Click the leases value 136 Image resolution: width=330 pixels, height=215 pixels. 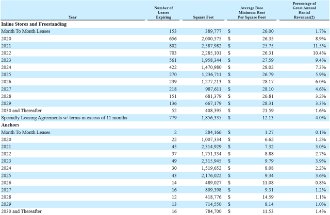point(173,103)
